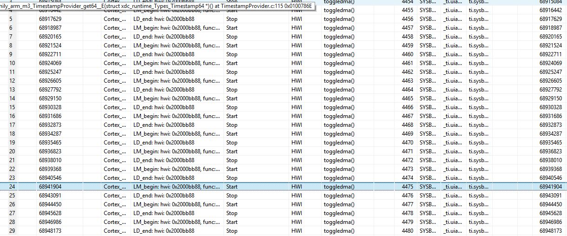The height and width of the screenshot is (236, 567).
Task: Click the LD_end message cell in row 7
Action: coord(164,37)
